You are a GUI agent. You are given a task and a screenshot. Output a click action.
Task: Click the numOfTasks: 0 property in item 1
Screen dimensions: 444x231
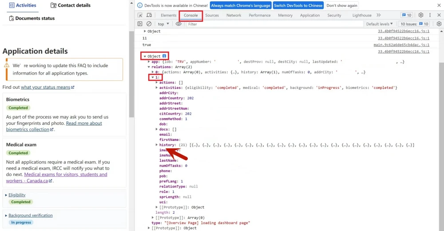173,166
